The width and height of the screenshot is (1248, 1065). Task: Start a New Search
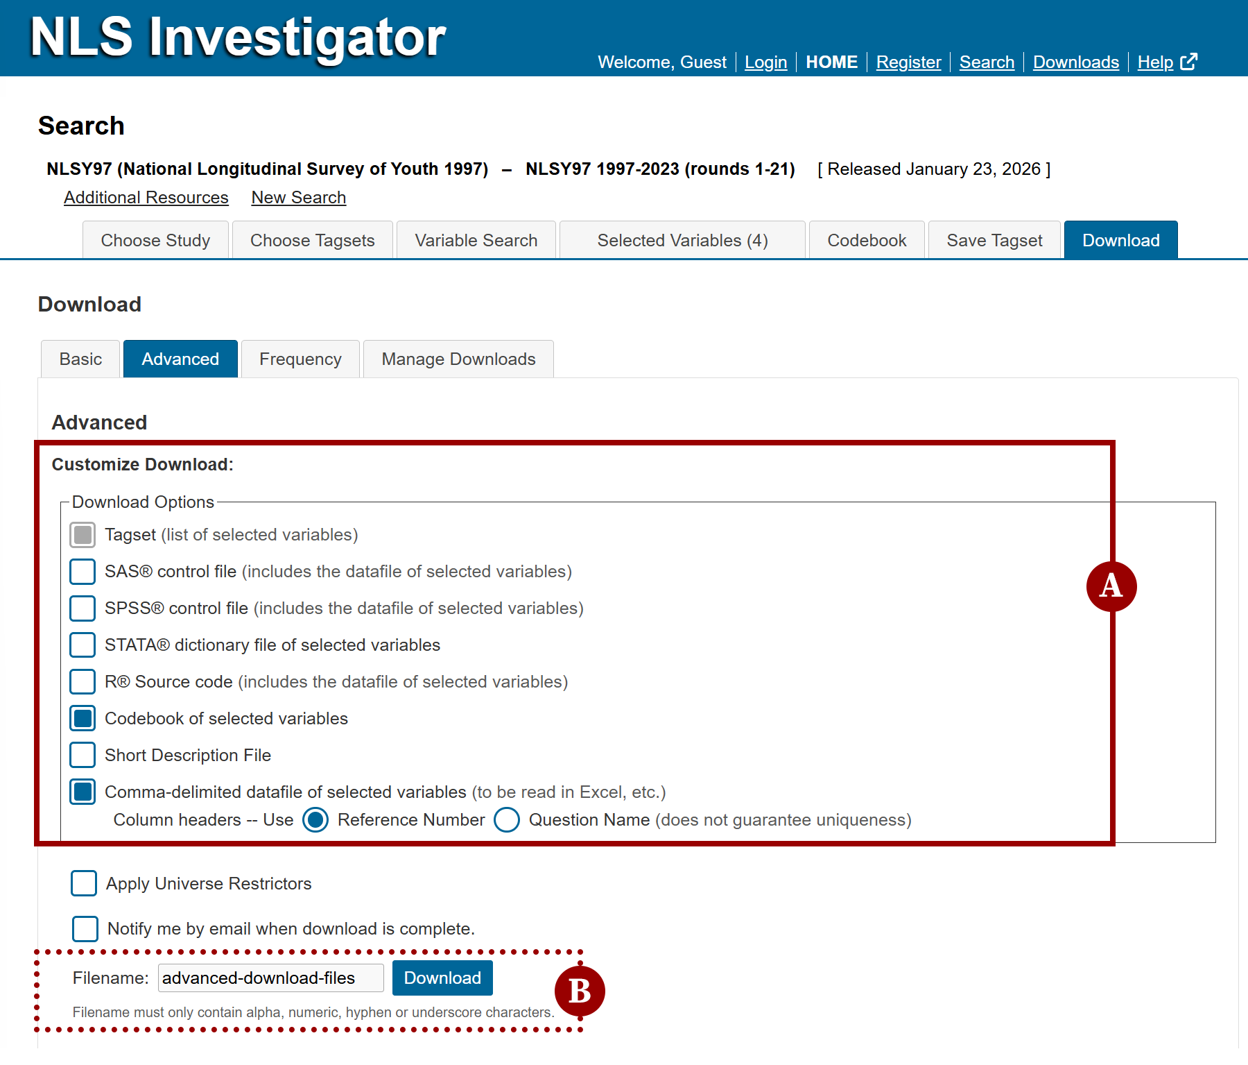(x=298, y=198)
